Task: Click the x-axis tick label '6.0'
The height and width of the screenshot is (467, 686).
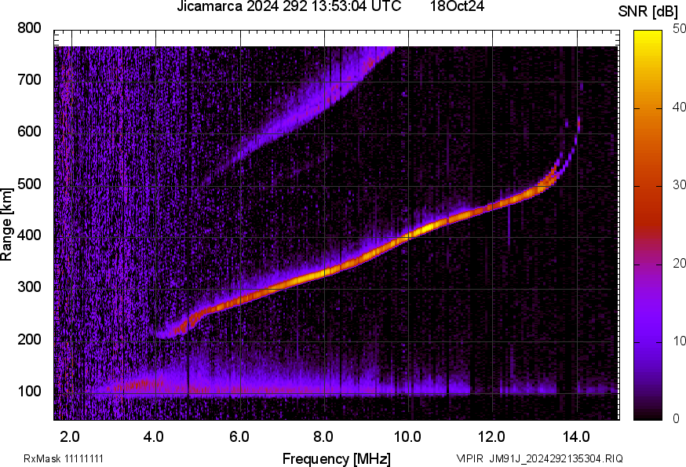Action: pyautogui.click(x=239, y=436)
